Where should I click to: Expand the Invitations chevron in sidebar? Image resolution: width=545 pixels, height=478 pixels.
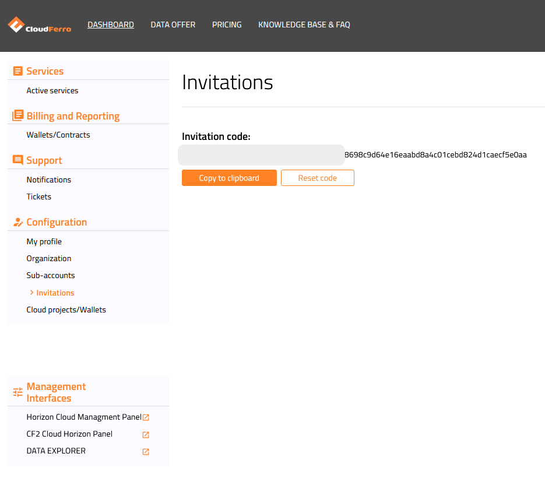point(33,292)
